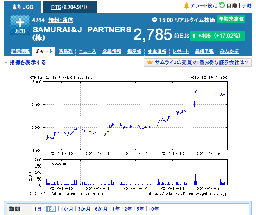Set chart period to 10年
This screenshot has width=256, height=215.
pyautogui.click(x=154, y=209)
